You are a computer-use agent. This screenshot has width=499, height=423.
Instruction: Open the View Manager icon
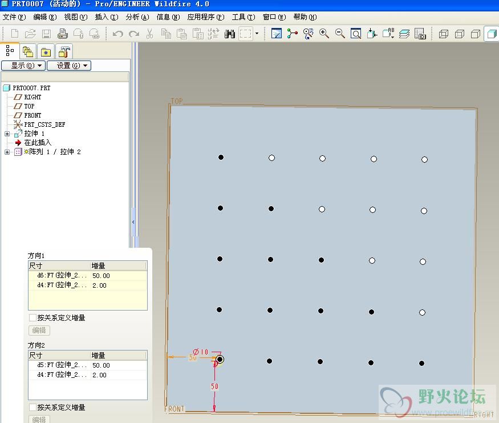(420, 34)
